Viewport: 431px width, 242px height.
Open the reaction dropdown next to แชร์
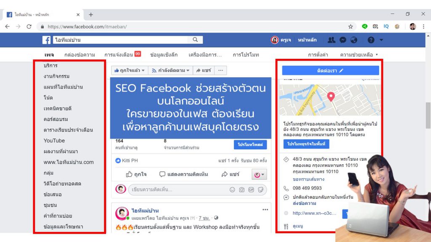(x=260, y=174)
